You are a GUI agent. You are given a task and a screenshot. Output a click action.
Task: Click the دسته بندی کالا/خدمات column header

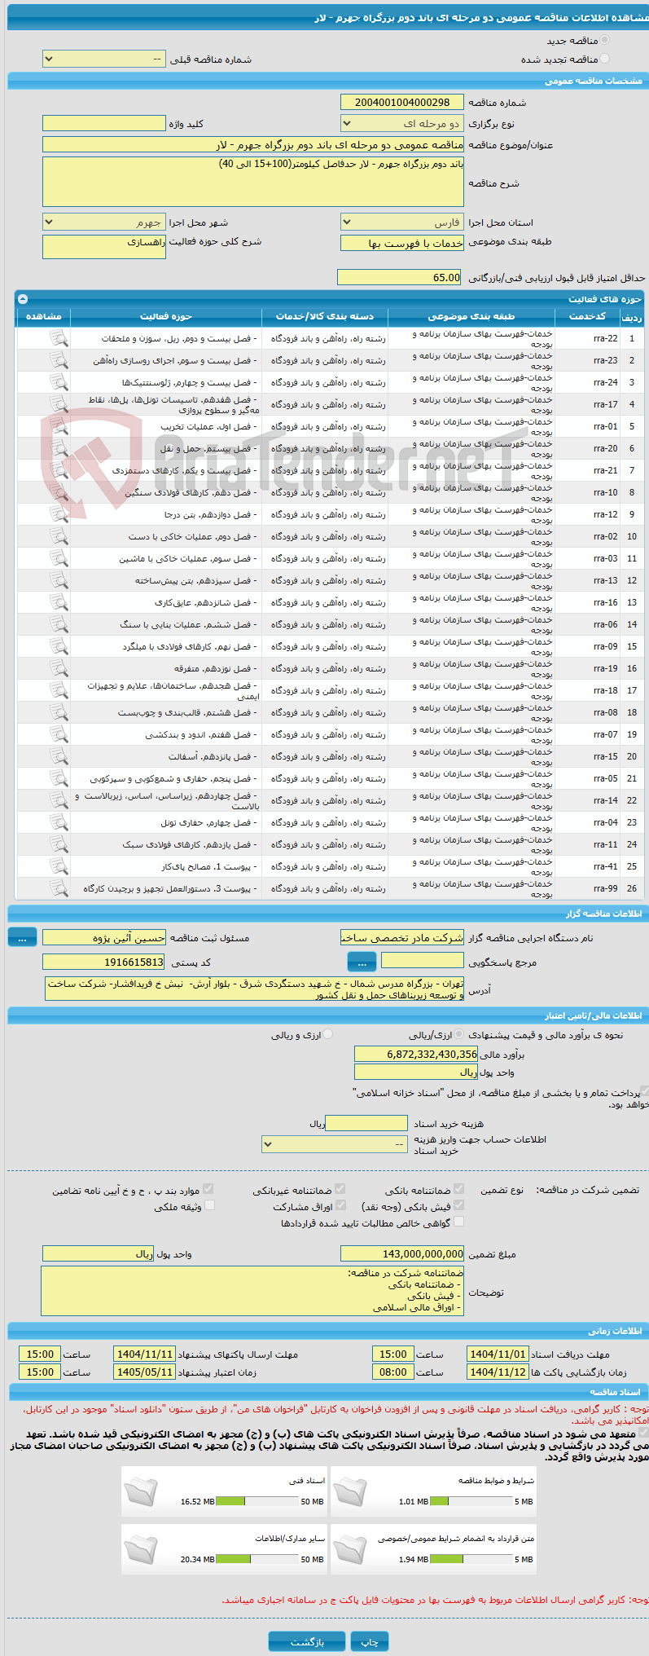click(325, 316)
